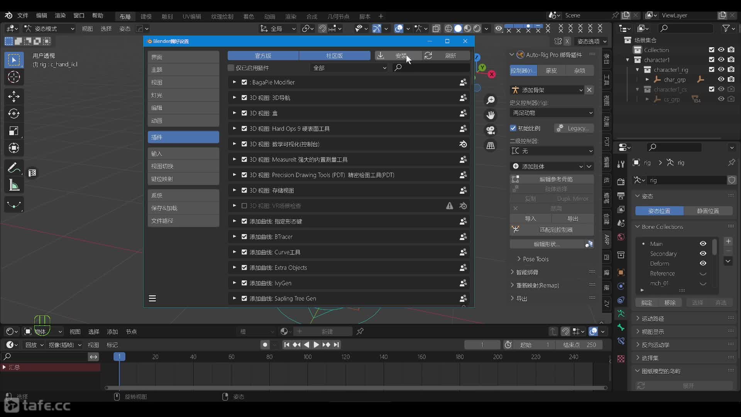Open Render properties tab icon
The height and width of the screenshot is (417, 741).
621,182
